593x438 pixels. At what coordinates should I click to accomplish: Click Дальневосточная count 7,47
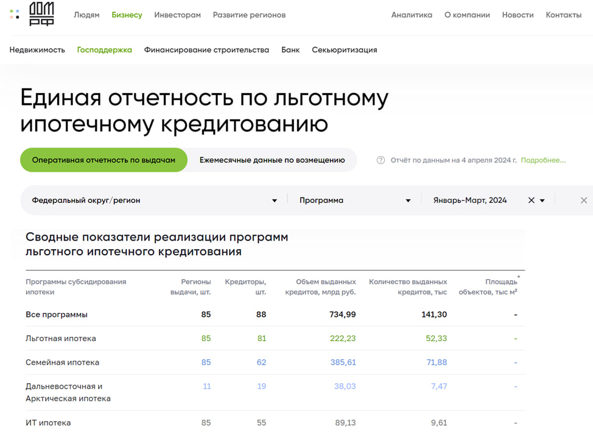[x=439, y=386]
